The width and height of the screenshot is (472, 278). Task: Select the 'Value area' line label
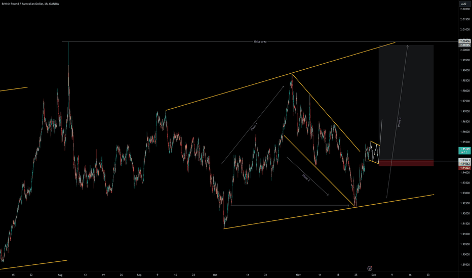(x=260, y=42)
